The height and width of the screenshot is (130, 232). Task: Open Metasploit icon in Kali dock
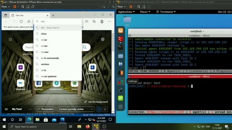click(121, 64)
